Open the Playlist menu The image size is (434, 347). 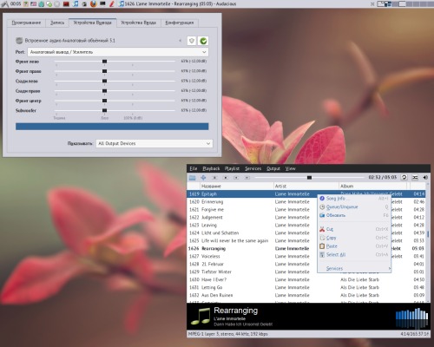click(232, 168)
